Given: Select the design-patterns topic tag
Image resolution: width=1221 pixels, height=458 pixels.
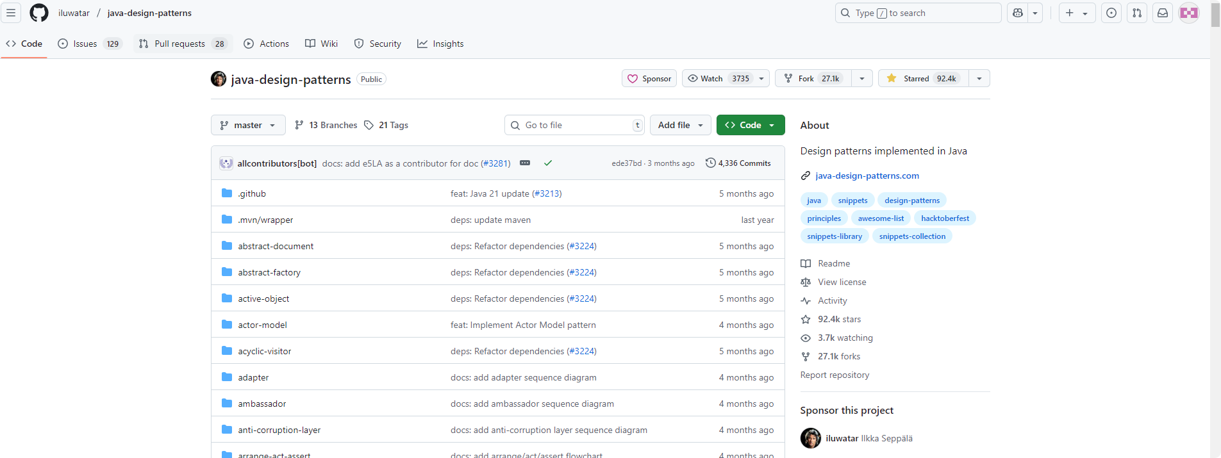Looking at the screenshot, I should click(x=912, y=200).
